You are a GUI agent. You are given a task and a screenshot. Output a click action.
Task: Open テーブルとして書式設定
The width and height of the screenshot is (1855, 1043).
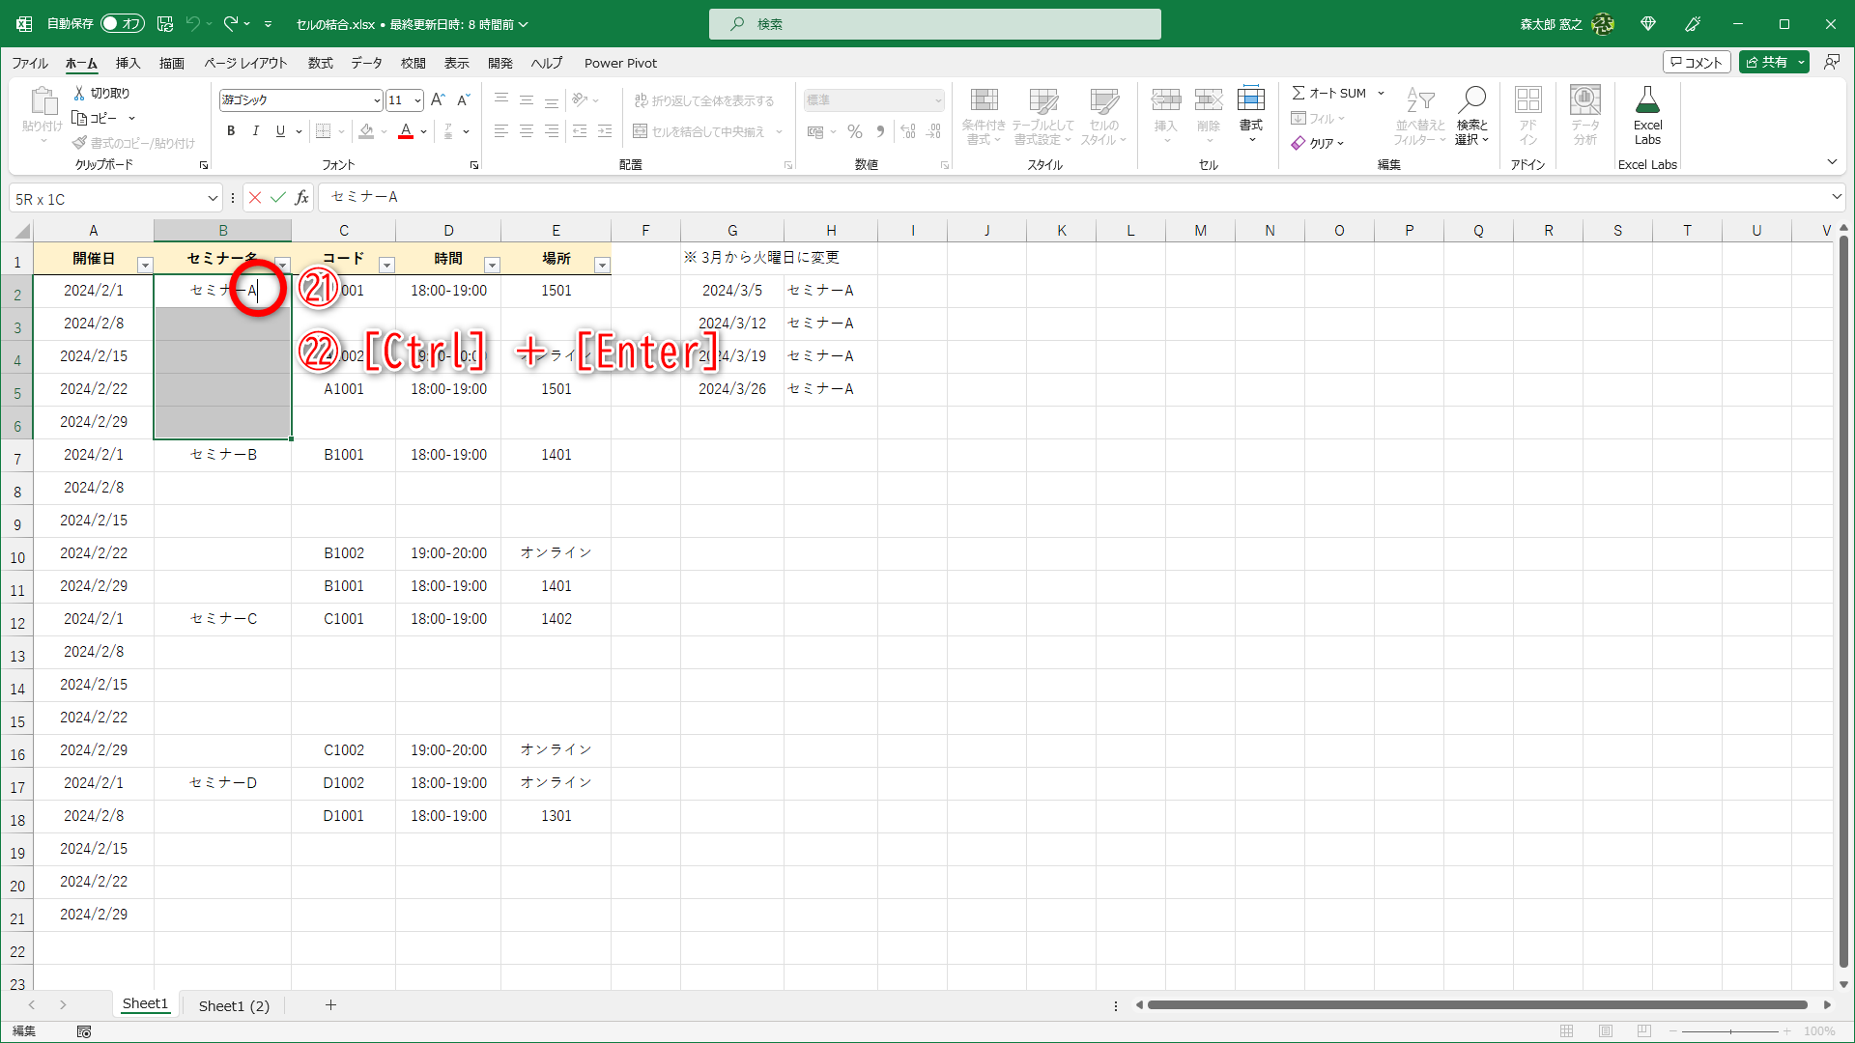pyautogui.click(x=1044, y=114)
